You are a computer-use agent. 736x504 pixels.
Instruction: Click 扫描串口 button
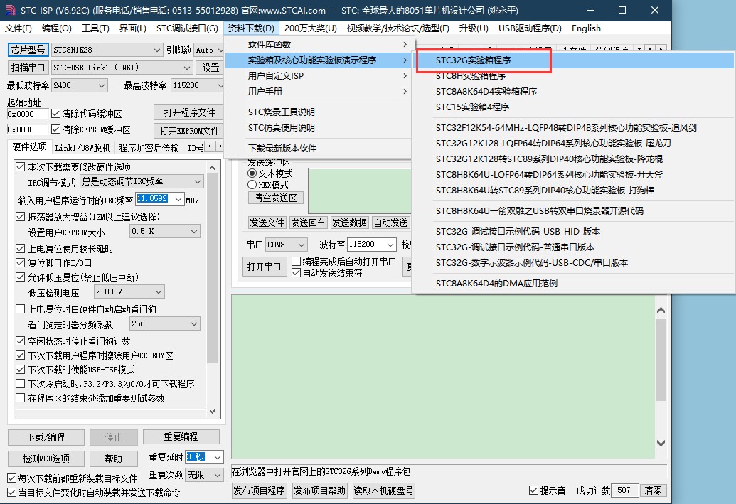[x=28, y=68]
